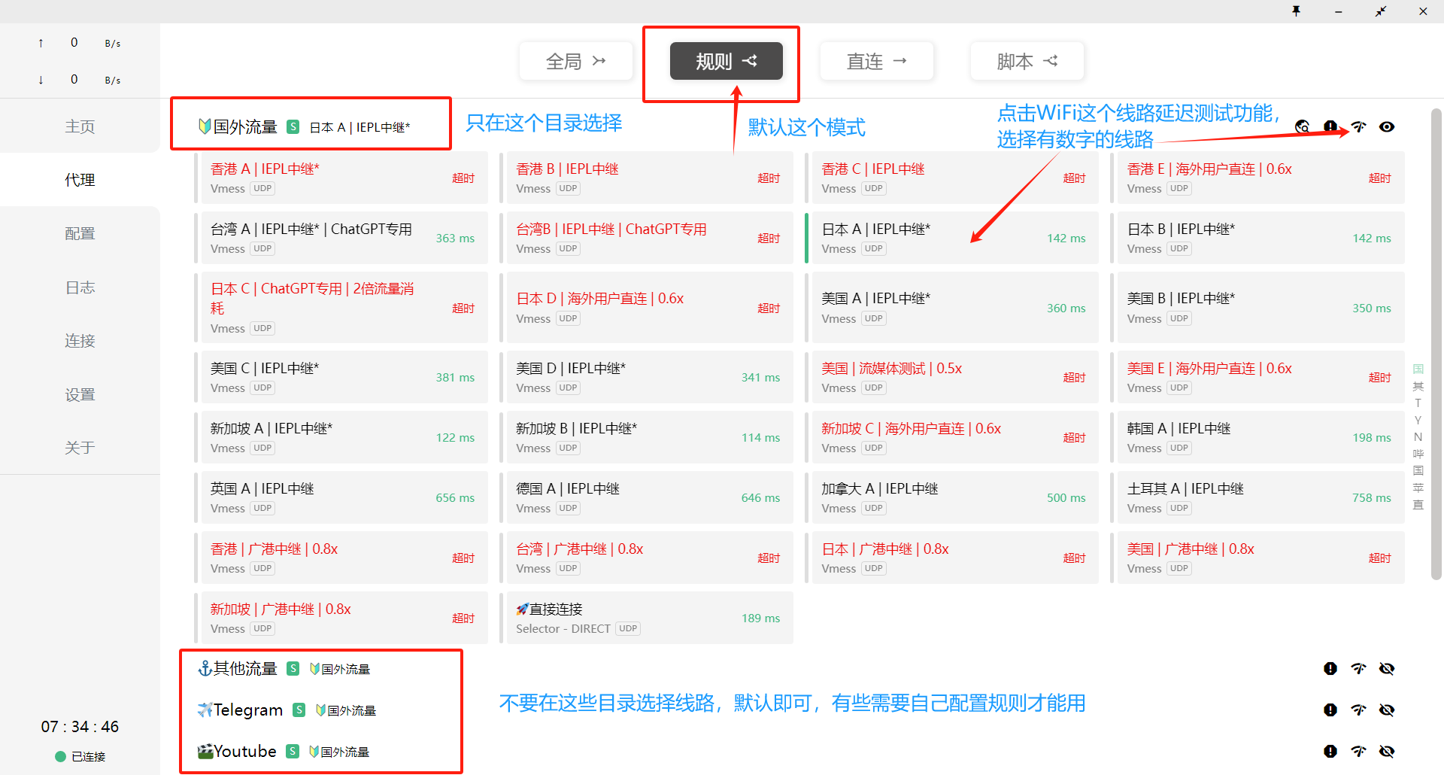Select proxy 新加坡 A | IEPL中继*
Screen dimensions: 1444x775
[343, 437]
